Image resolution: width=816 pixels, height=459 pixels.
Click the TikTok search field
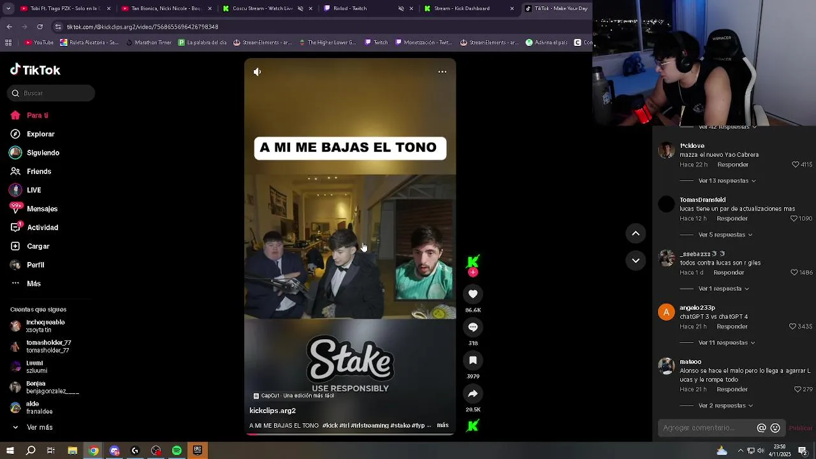tap(52, 93)
